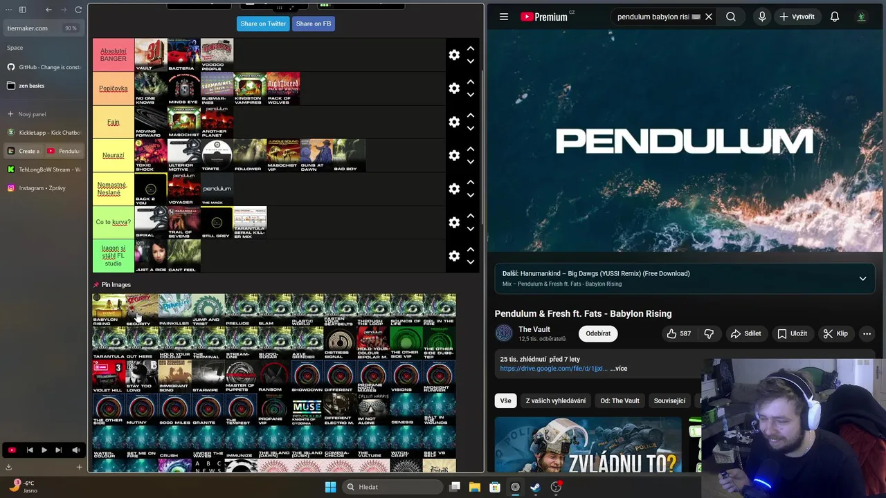Viewport: 886px width, 498px height.
Task: Open File Explorer from taskbar
Action: (475, 487)
